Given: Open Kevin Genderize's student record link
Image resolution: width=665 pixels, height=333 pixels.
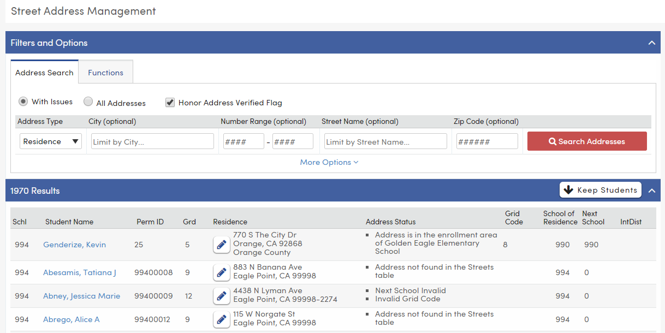Looking at the screenshot, I should (x=74, y=245).
